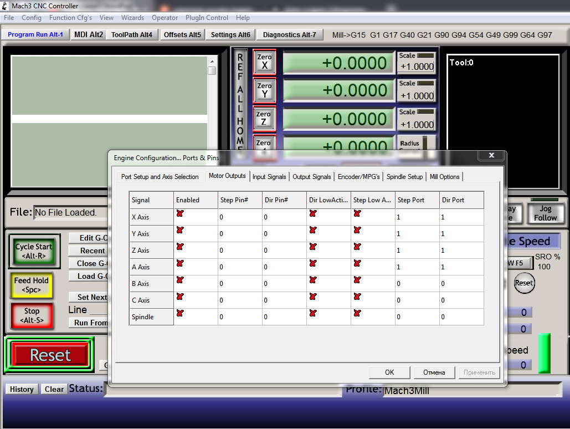Toggle A Axis Step Low Active mark
570x429 pixels.
coord(357,263)
